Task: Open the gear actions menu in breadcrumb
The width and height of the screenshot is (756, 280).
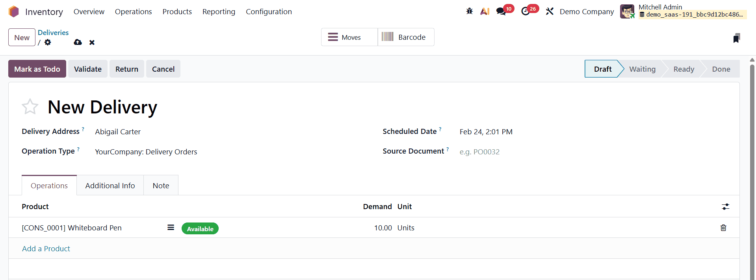Action: pyautogui.click(x=47, y=42)
